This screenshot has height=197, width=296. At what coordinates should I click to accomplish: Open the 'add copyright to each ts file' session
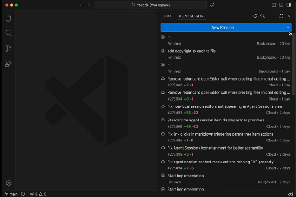click(226, 54)
